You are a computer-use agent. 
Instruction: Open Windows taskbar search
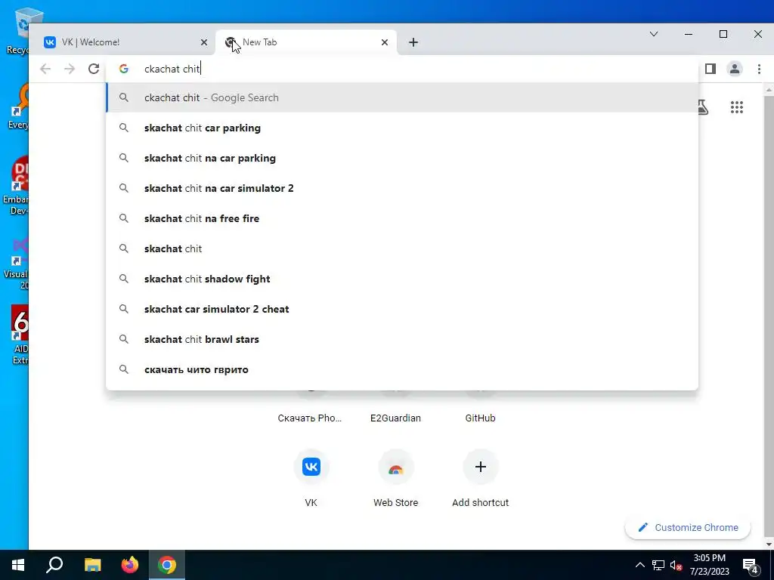pos(54,565)
